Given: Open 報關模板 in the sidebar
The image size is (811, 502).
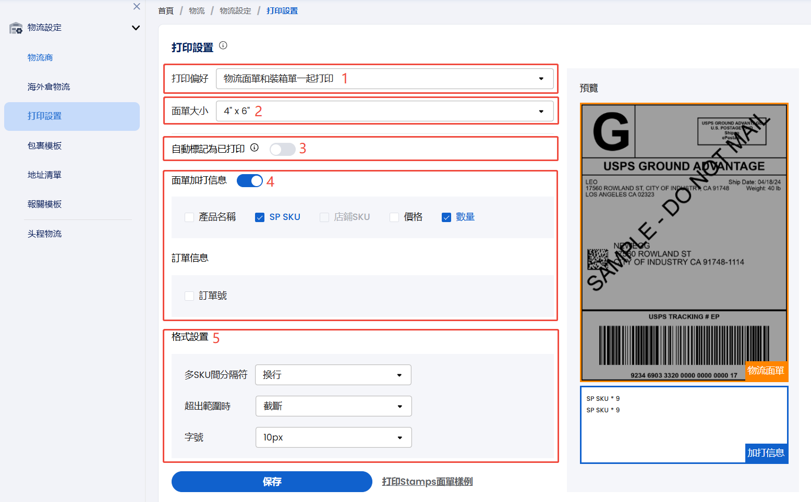Looking at the screenshot, I should 44,204.
